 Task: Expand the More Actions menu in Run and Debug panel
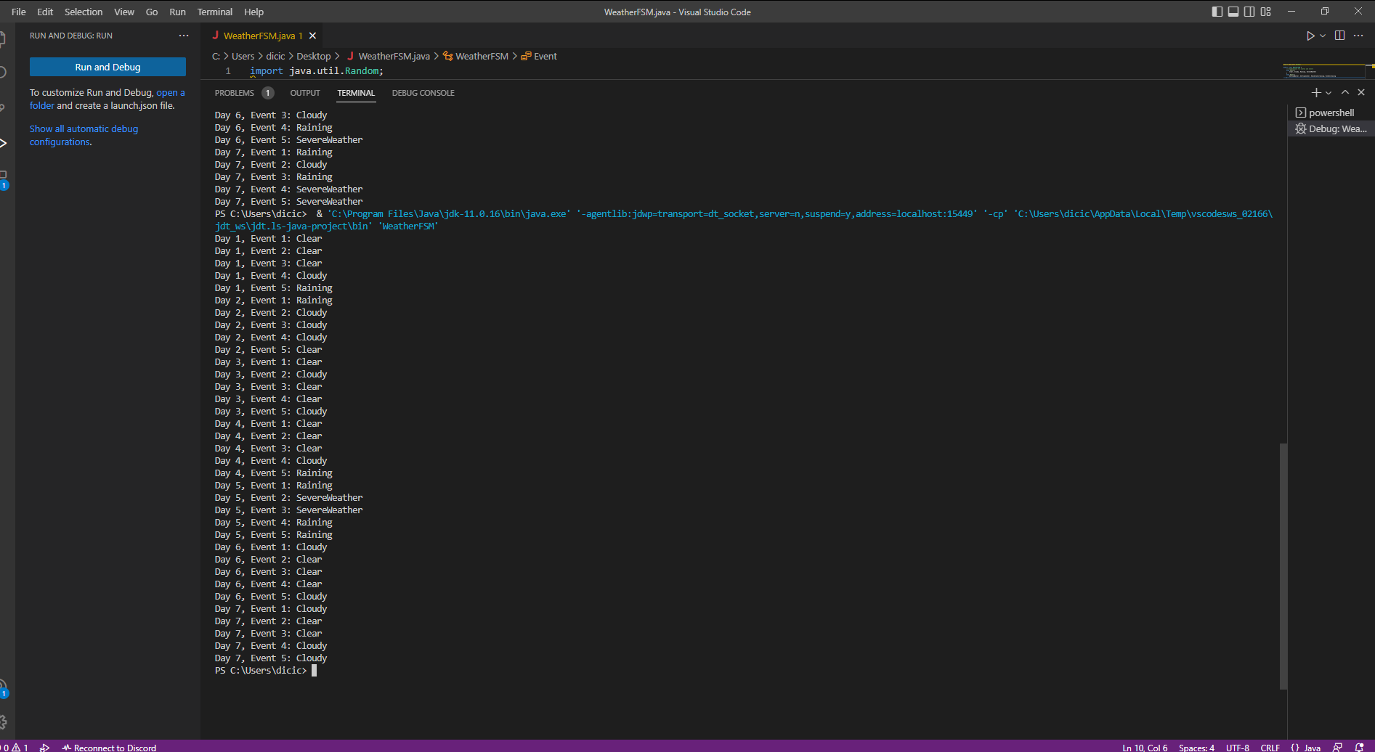[x=184, y=35]
